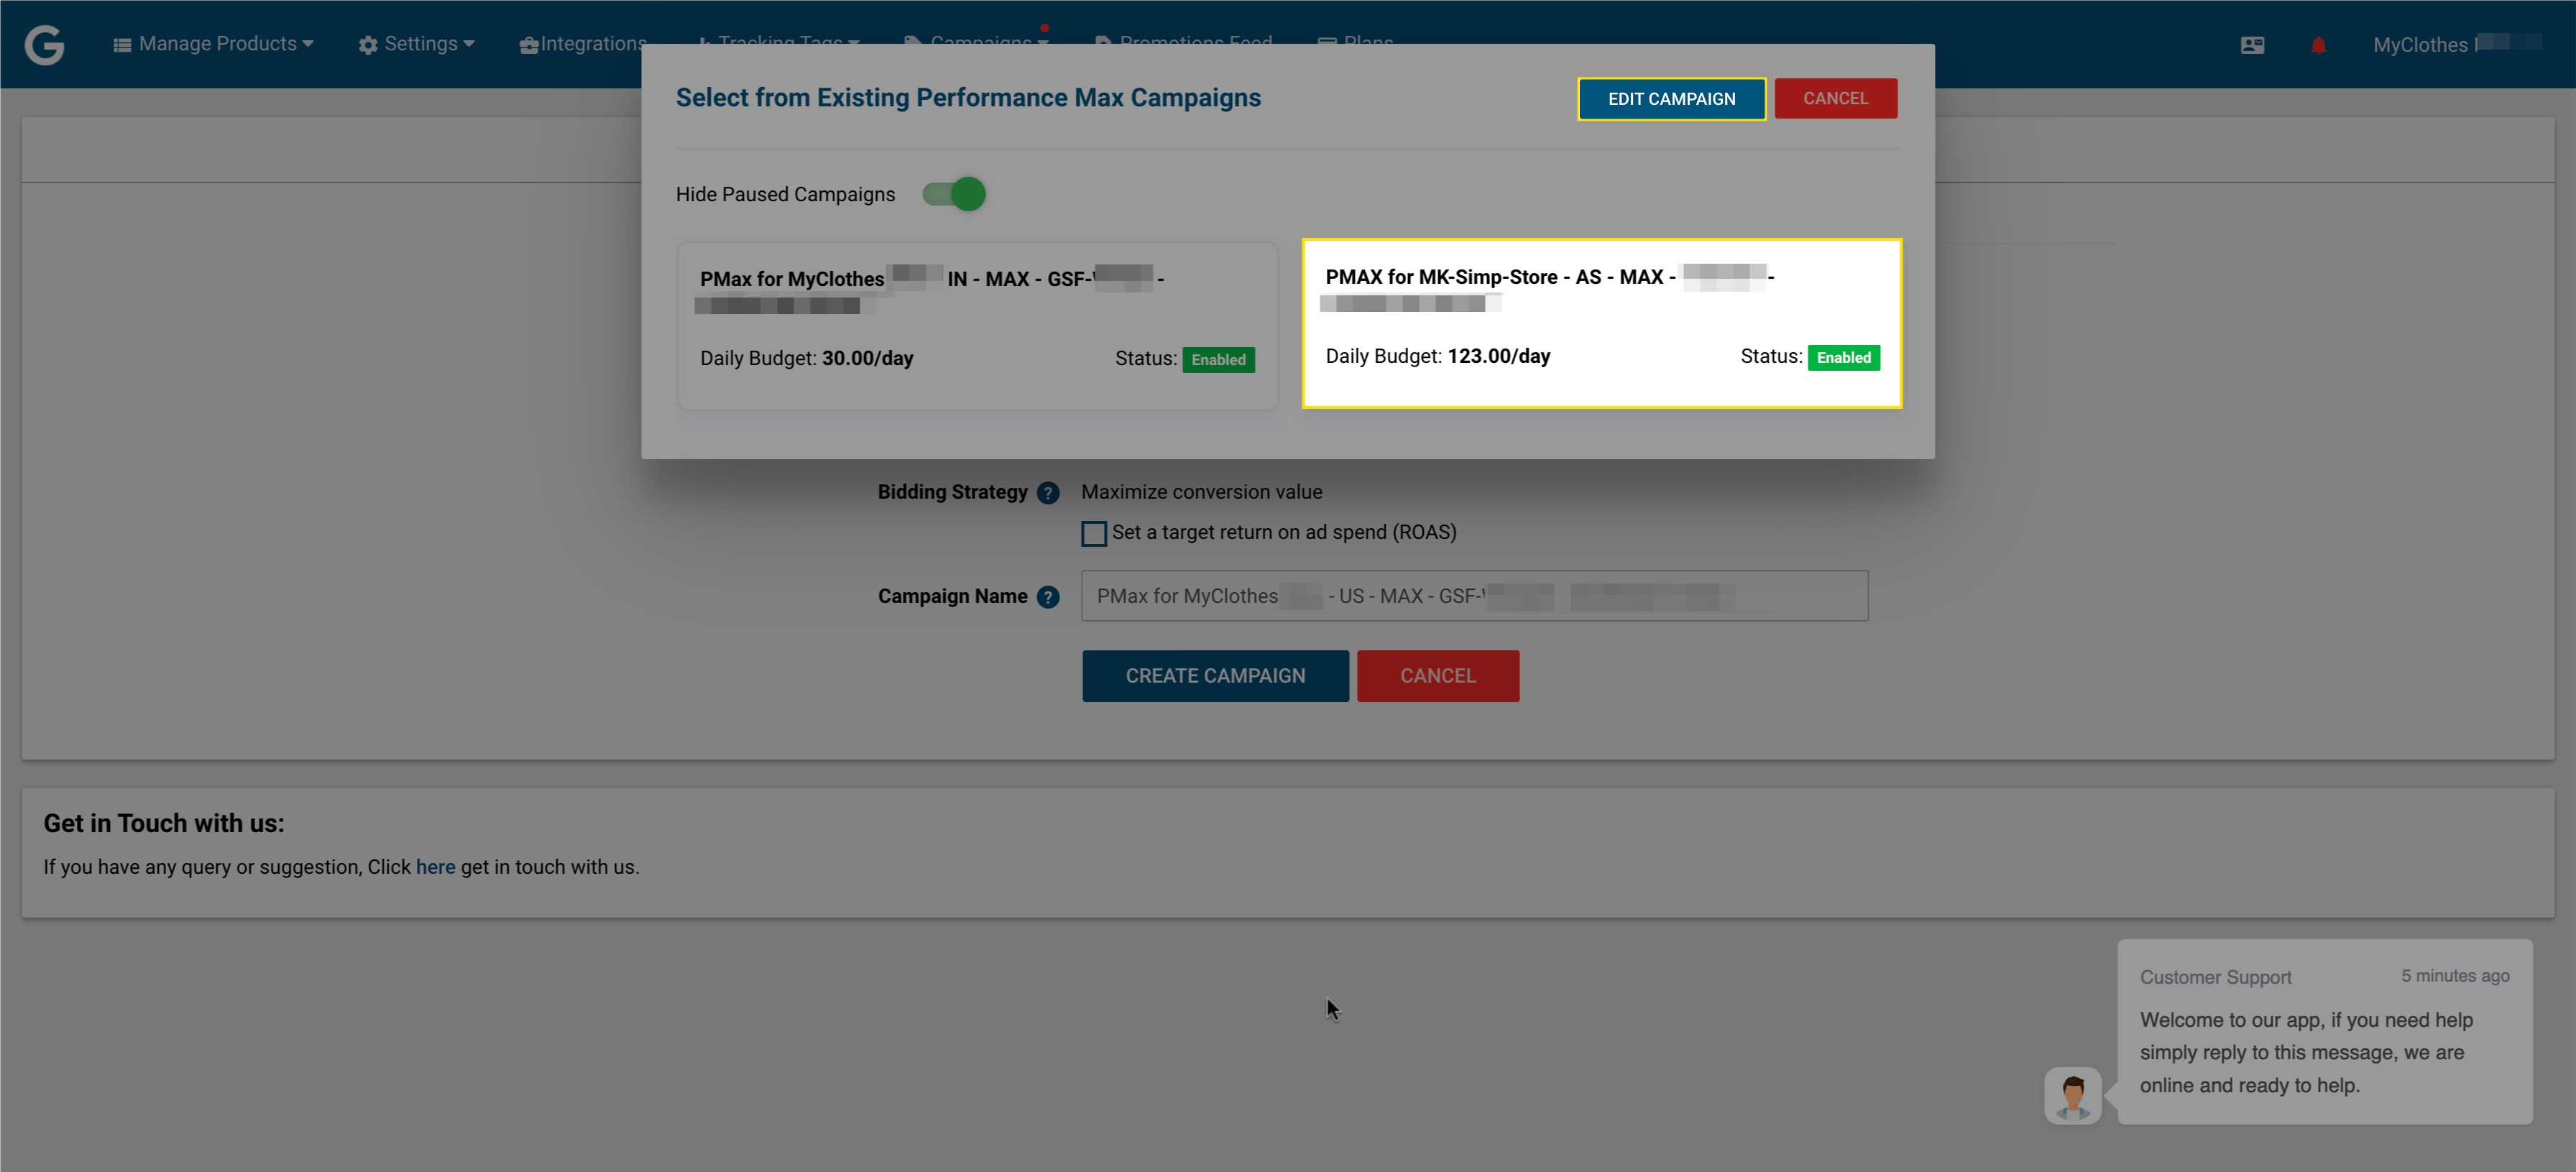Open the Settings dropdown menu
This screenshot has height=1172, width=2576.
[416, 44]
